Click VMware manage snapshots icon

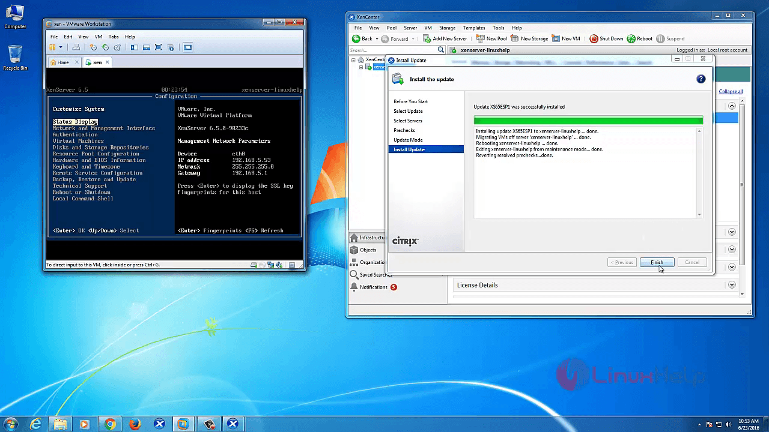click(117, 47)
